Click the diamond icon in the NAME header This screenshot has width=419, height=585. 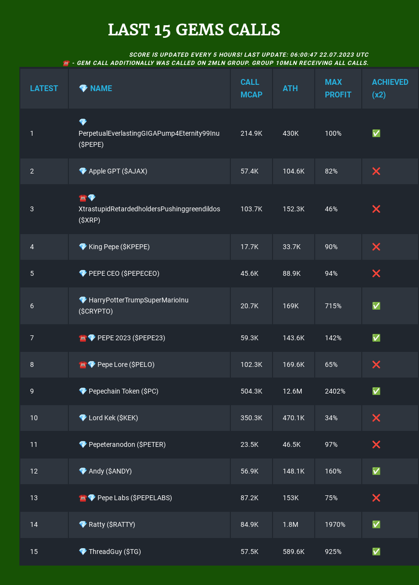click(x=83, y=88)
